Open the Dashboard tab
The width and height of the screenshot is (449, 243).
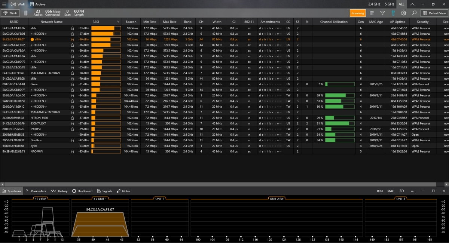pyautogui.click(x=82, y=191)
